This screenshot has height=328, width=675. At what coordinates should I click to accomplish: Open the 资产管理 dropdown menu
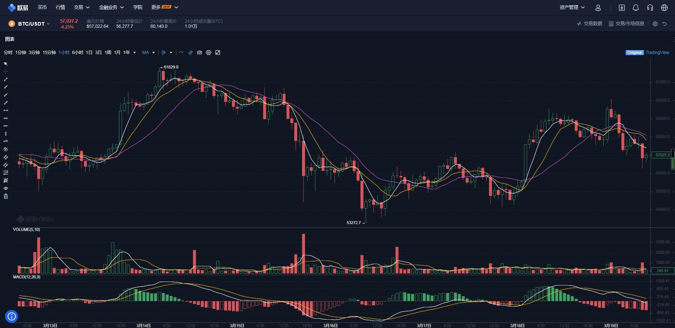click(572, 7)
